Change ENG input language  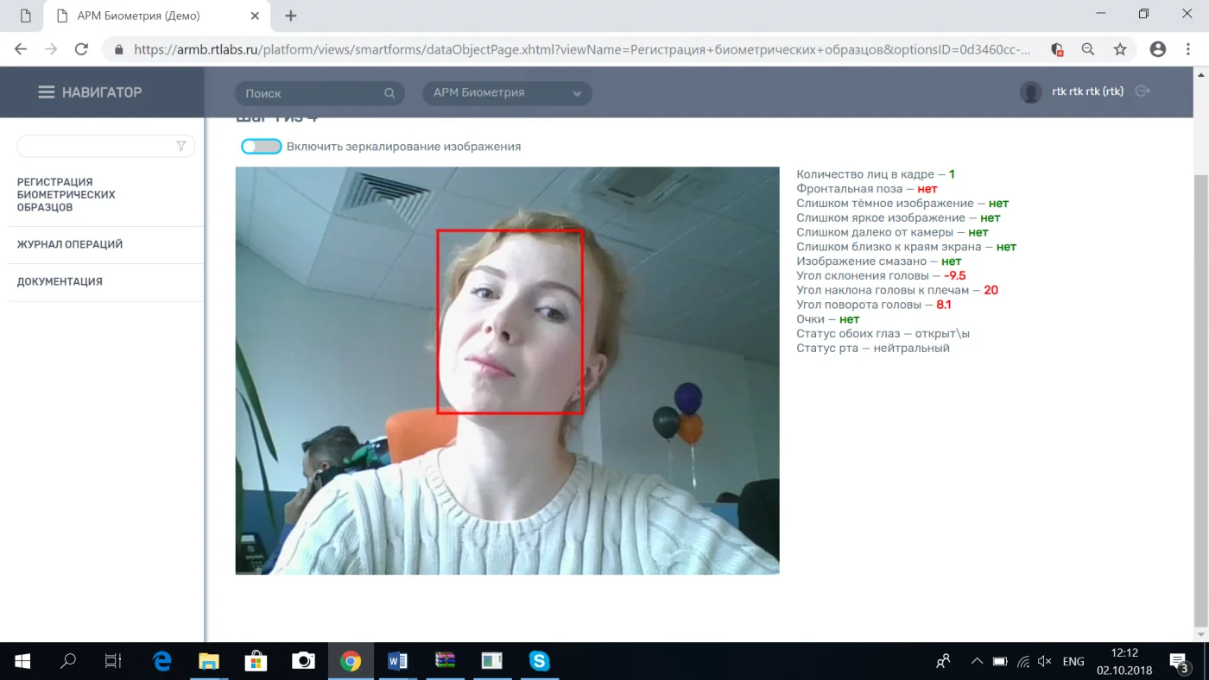click(x=1073, y=661)
